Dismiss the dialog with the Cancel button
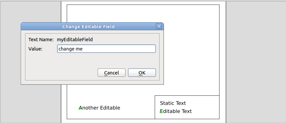Screen dimensions: 286x124 [x=111, y=73]
